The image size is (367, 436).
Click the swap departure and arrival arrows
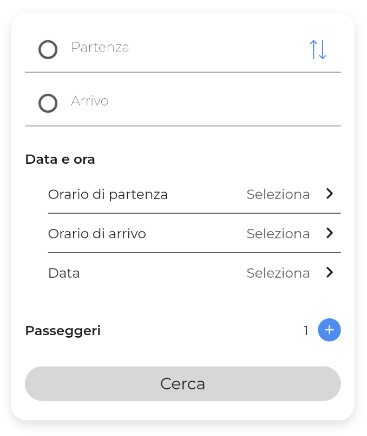click(318, 49)
